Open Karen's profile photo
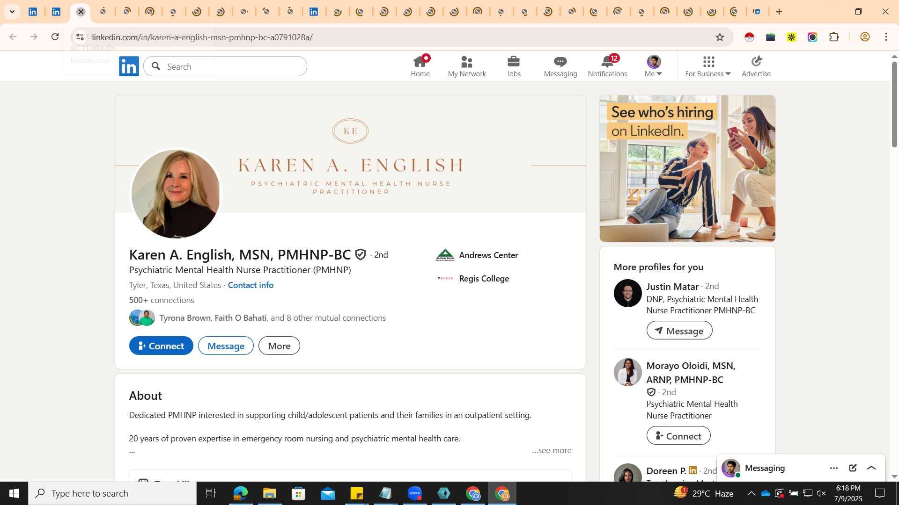 (176, 194)
